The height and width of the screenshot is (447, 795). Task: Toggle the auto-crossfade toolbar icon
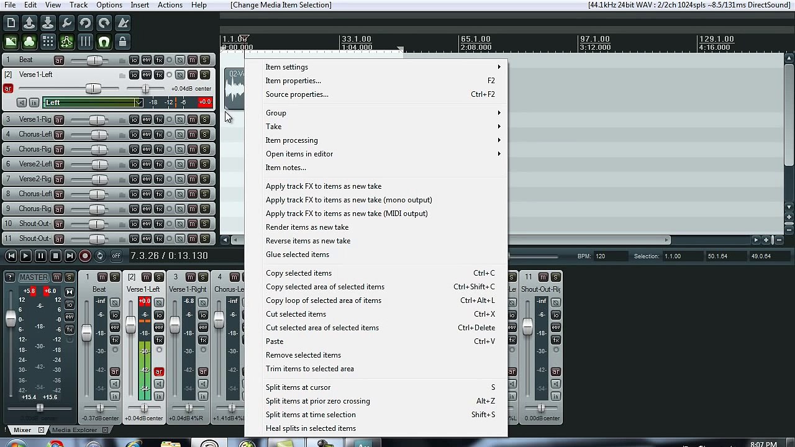[11, 42]
